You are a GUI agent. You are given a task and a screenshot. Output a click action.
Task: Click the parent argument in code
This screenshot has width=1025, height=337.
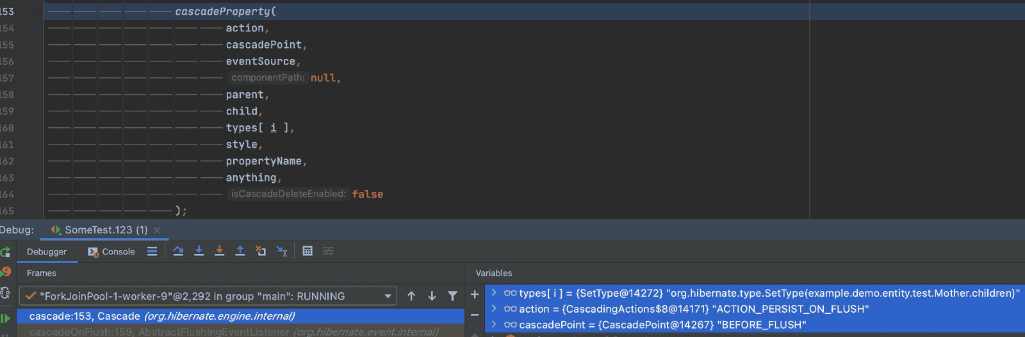click(245, 95)
